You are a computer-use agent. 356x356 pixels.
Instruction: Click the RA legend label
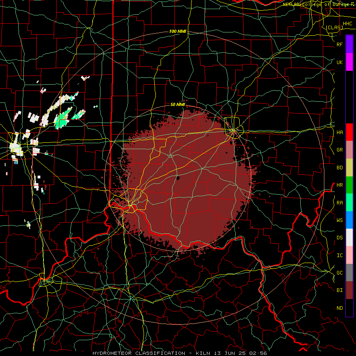[339, 203]
